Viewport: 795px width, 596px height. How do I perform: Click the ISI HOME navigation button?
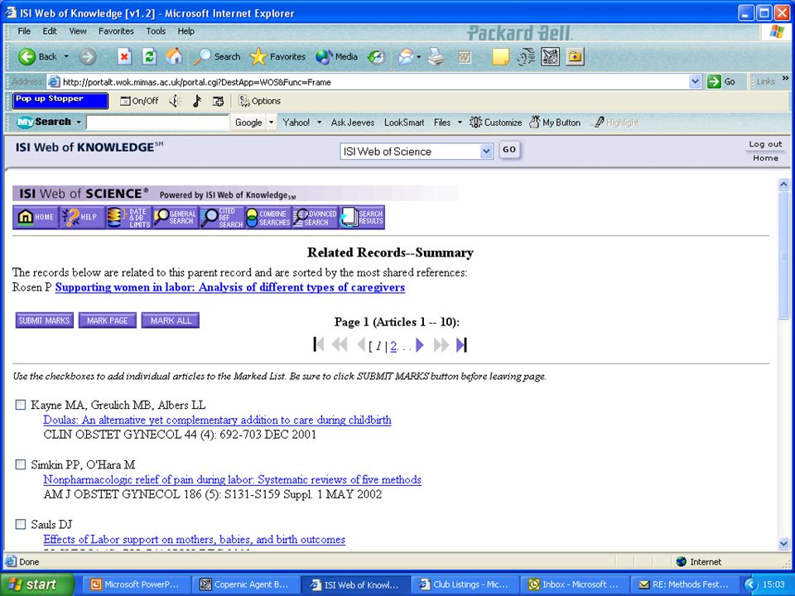(36, 217)
